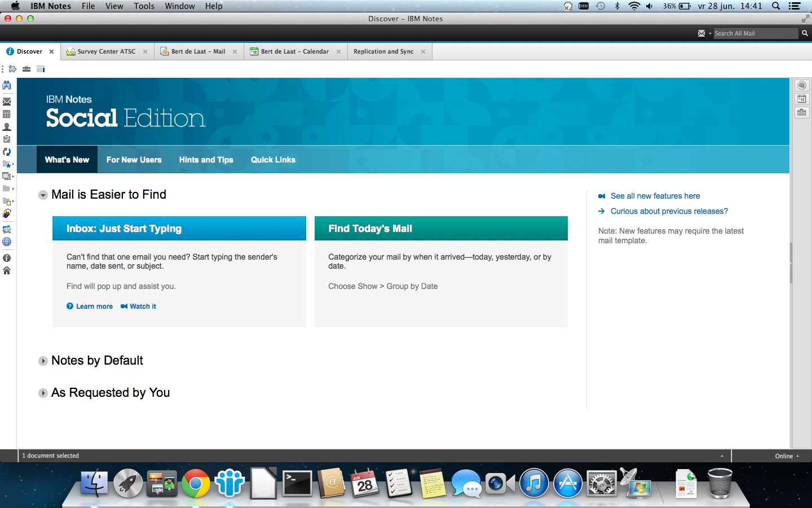Viewport: 812px width, 508px height.
Task: Open the Tools menu
Action: coord(144,6)
